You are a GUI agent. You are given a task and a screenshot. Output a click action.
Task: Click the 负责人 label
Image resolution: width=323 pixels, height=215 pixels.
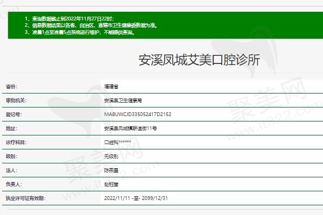tap(14, 184)
